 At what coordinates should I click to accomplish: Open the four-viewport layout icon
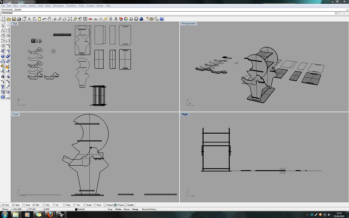85,19
